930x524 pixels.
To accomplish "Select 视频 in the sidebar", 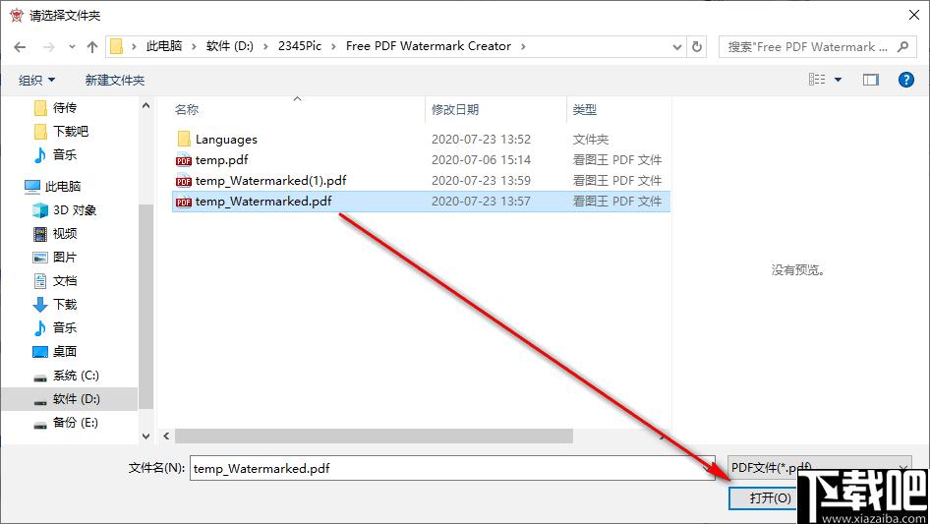I will pyautogui.click(x=65, y=234).
